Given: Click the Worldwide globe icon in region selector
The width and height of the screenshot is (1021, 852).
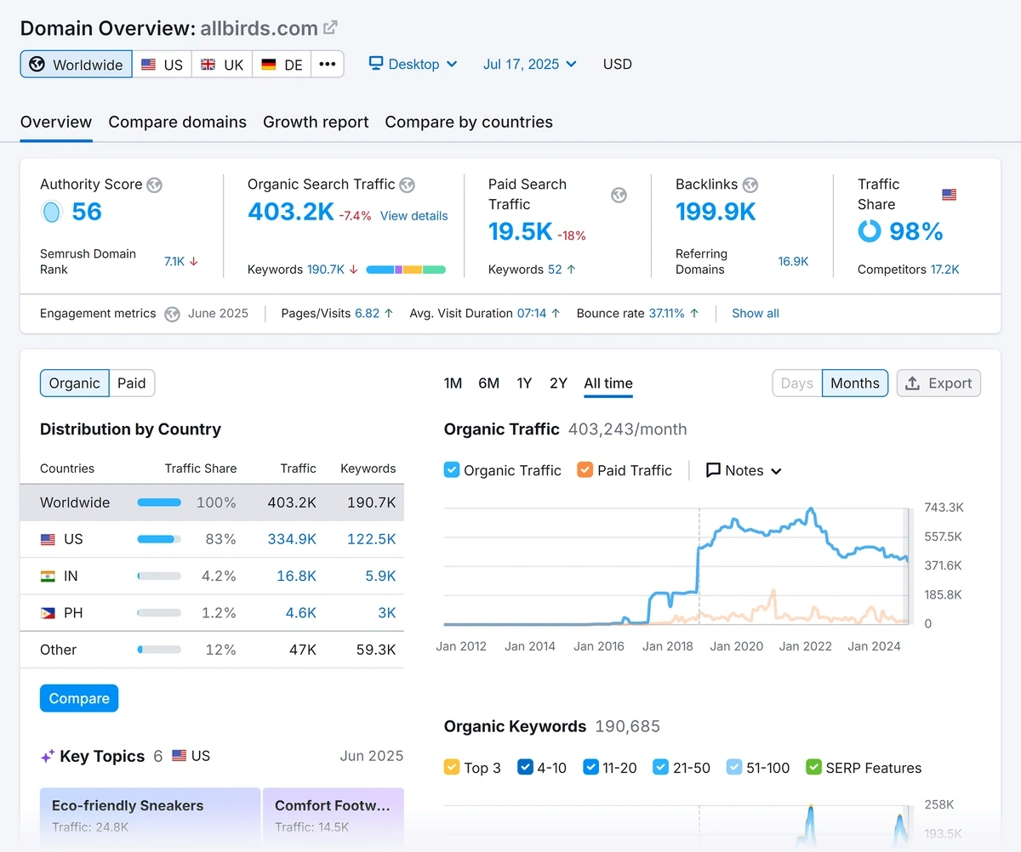Looking at the screenshot, I should (x=37, y=65).
